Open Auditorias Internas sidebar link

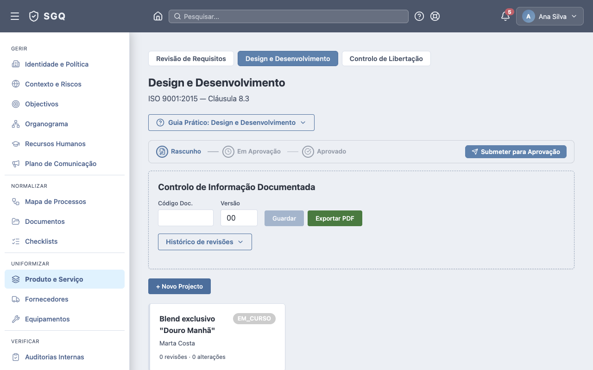64,357
